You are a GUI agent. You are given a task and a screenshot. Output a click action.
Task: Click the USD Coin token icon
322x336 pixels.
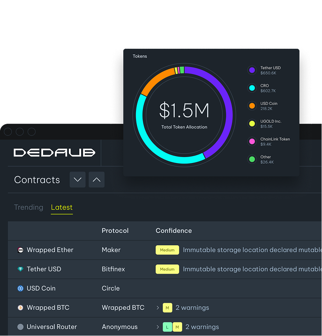pos(20,289)
